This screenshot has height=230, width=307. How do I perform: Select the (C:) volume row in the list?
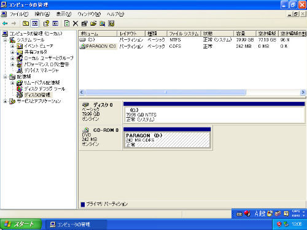point(192,40)
